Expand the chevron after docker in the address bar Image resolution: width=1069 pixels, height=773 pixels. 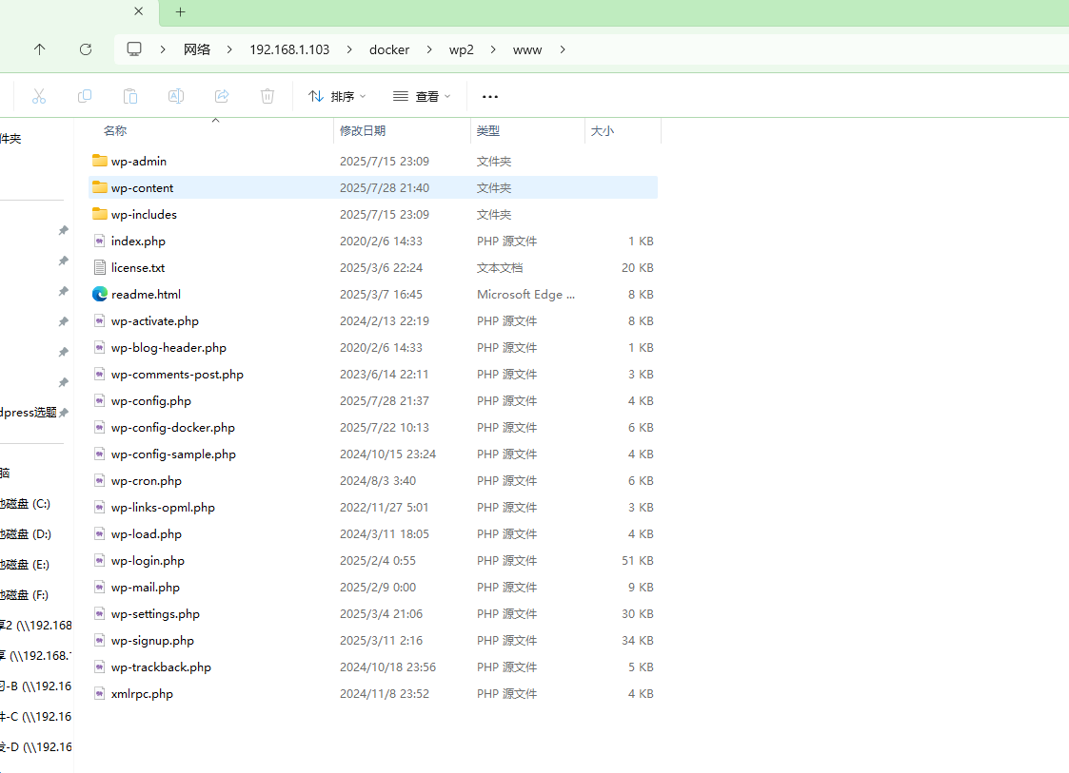click(x=429, y=49)
